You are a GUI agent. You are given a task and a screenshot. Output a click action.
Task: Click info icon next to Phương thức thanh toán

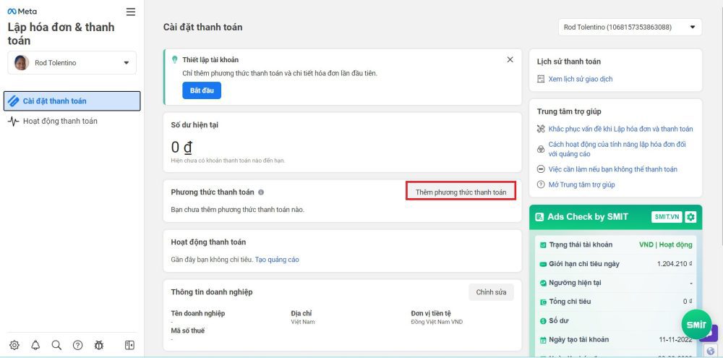coord(261,192)
